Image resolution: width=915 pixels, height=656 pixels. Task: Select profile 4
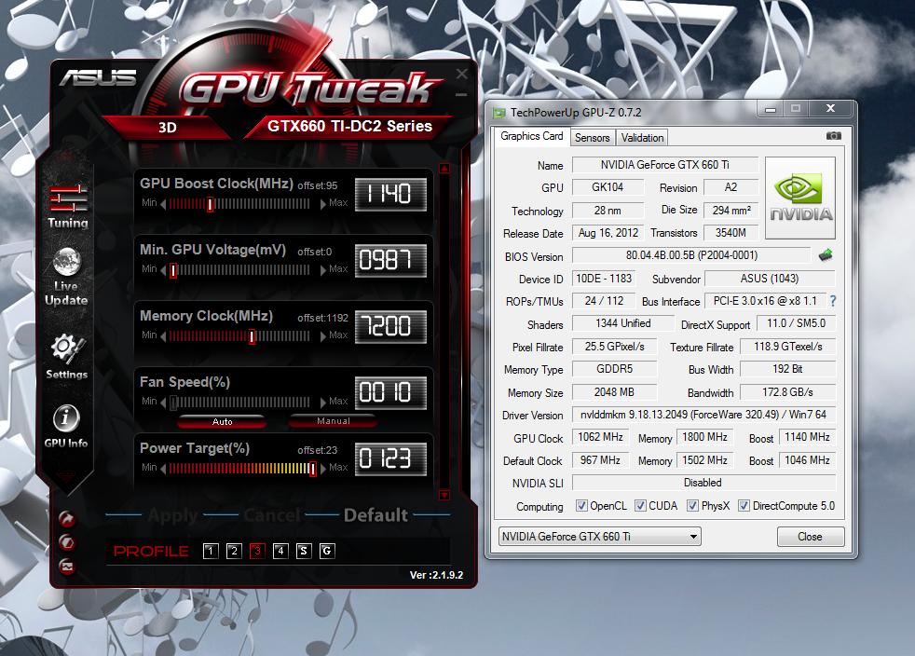[x=280, y=551]
